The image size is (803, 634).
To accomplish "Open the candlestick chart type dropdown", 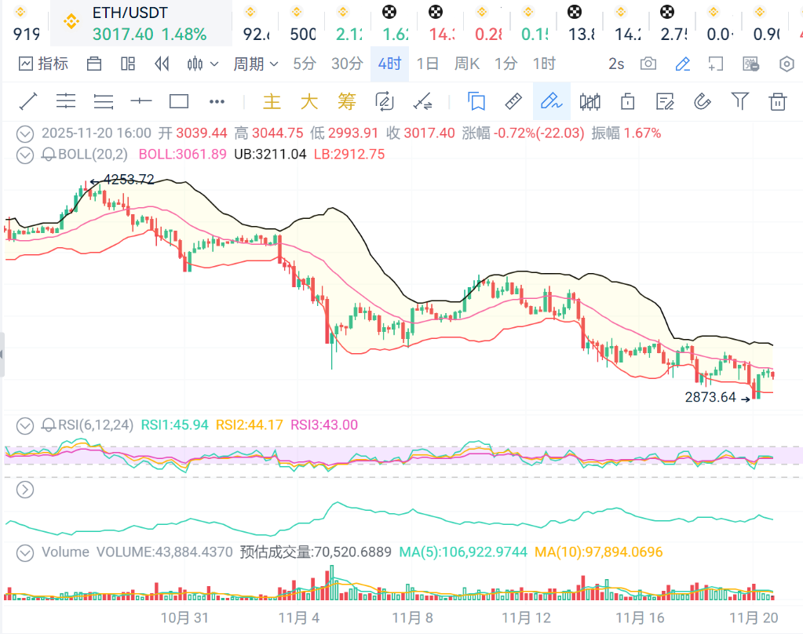I will pos(201,64).
